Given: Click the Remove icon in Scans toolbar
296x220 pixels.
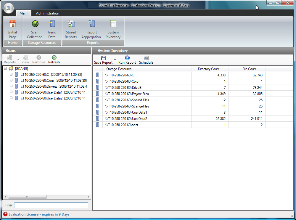Looking at the screenshot, I should tap(39, 57).
